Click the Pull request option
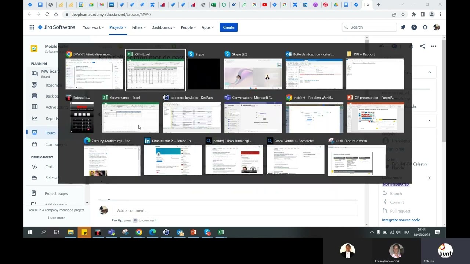Image resolution: width=470 pixels, height=264 pixels. pos(400,211)
